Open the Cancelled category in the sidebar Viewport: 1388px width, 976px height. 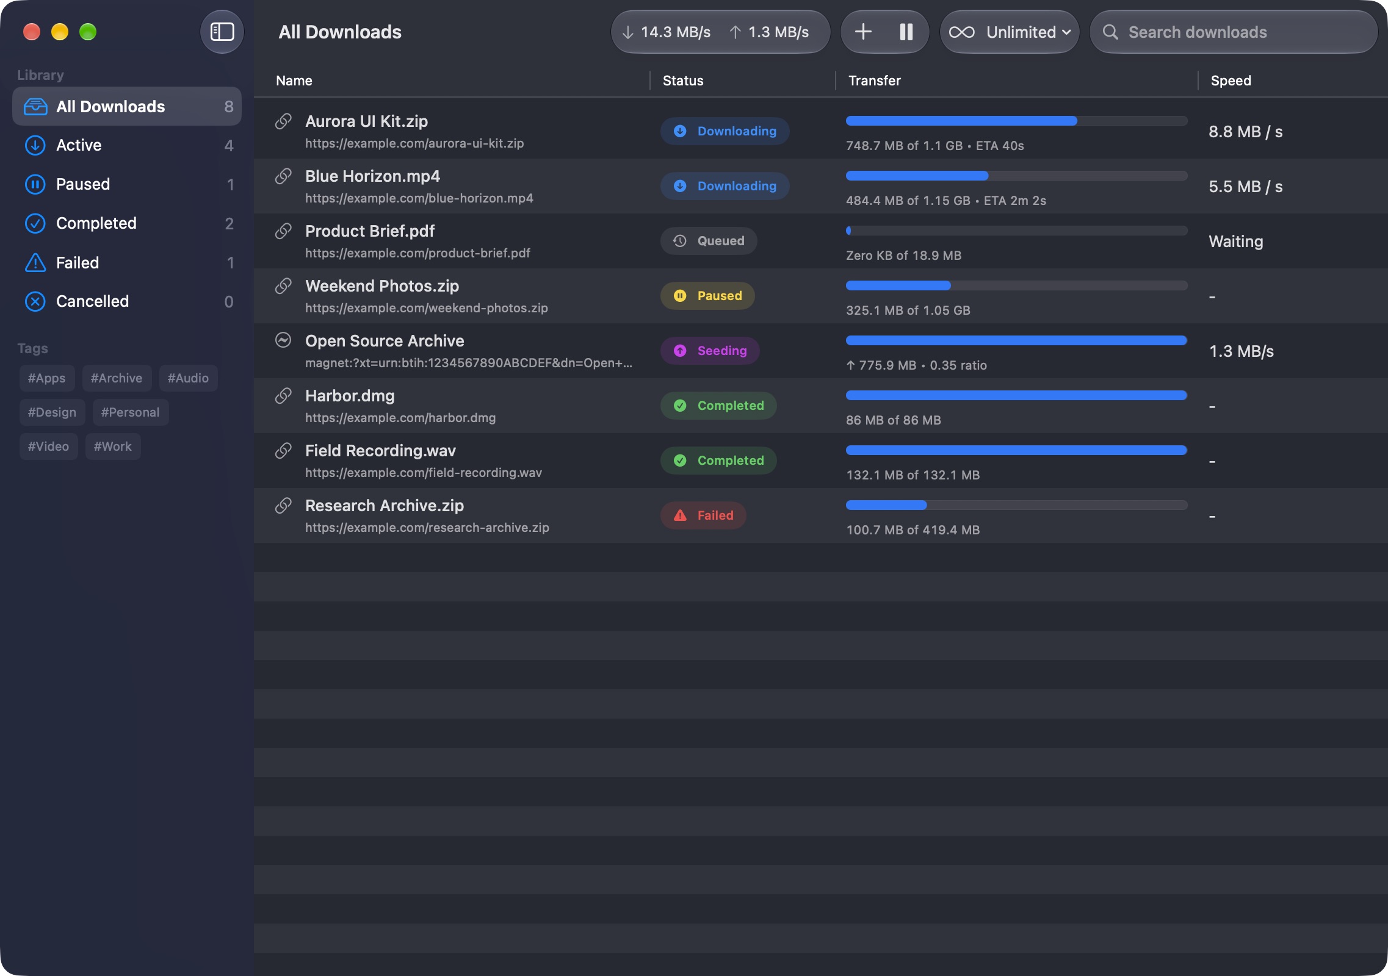(x=127, y=301)
